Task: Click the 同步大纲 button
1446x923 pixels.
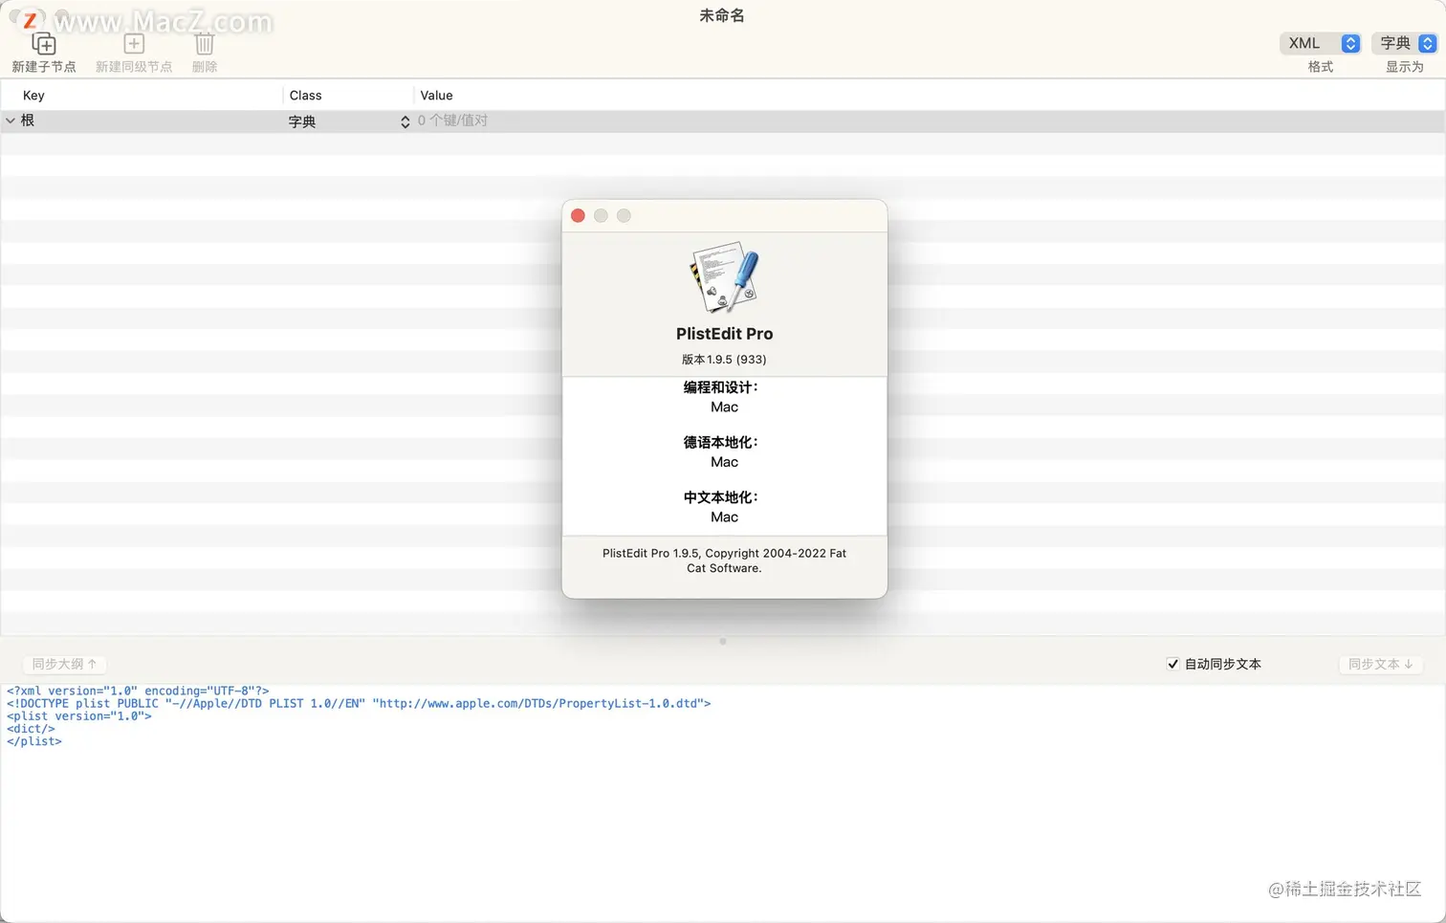Action: click(x=64, y=664)
